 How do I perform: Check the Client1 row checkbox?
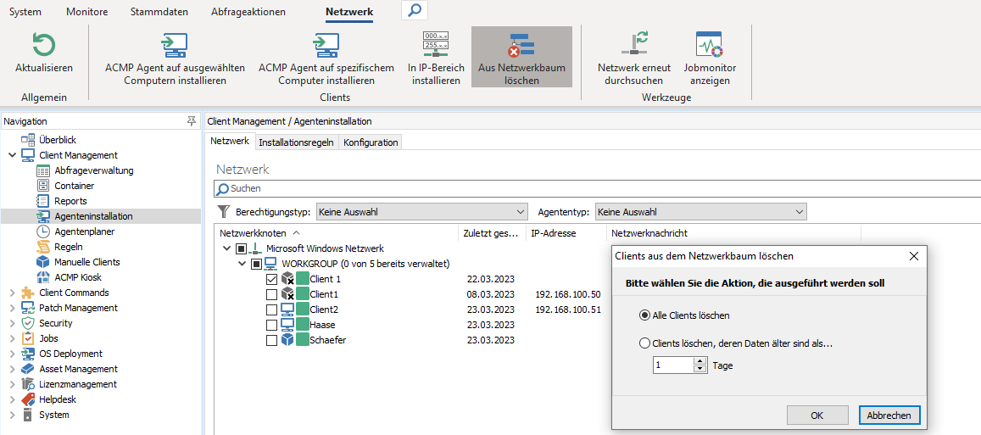(271, 294)
